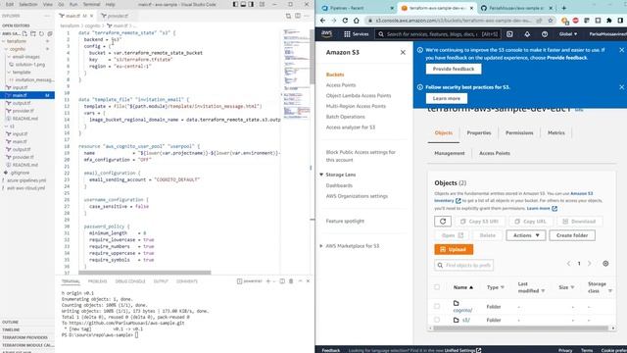Collapse the terraform folder in explorer

[x=4, y=41]
